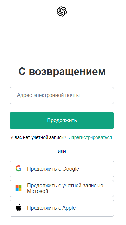Click the Адрес электронной почты placeholder text
The image size is (126, 225).
click(x=48, y=95)
